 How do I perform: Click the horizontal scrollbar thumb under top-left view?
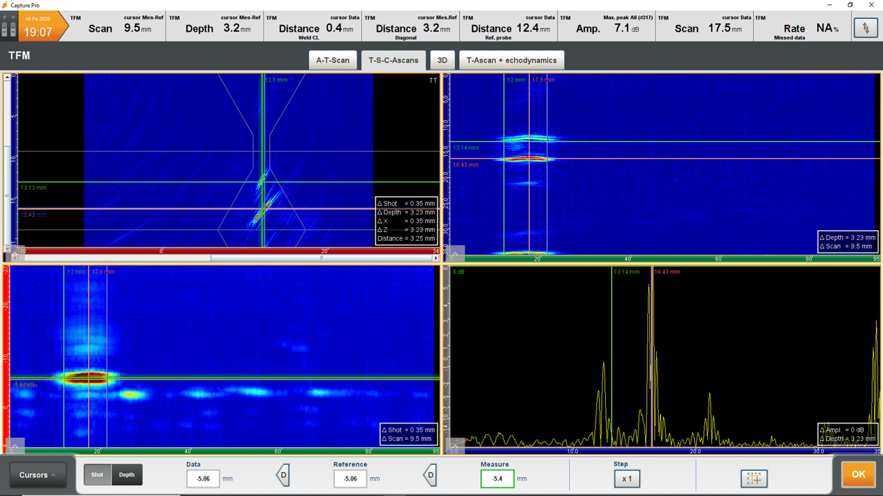coord(321,258)
